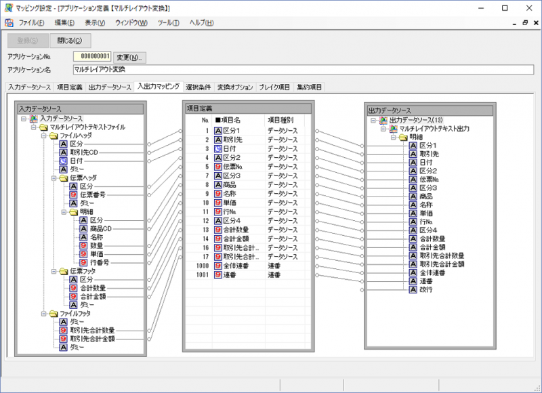
Task: Click the 閉じる button
Action: point(70,41)
